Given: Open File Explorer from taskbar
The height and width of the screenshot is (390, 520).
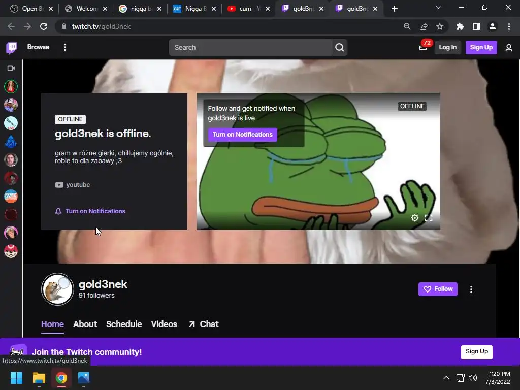Looking at the screenshot, I should coord(39,378).
